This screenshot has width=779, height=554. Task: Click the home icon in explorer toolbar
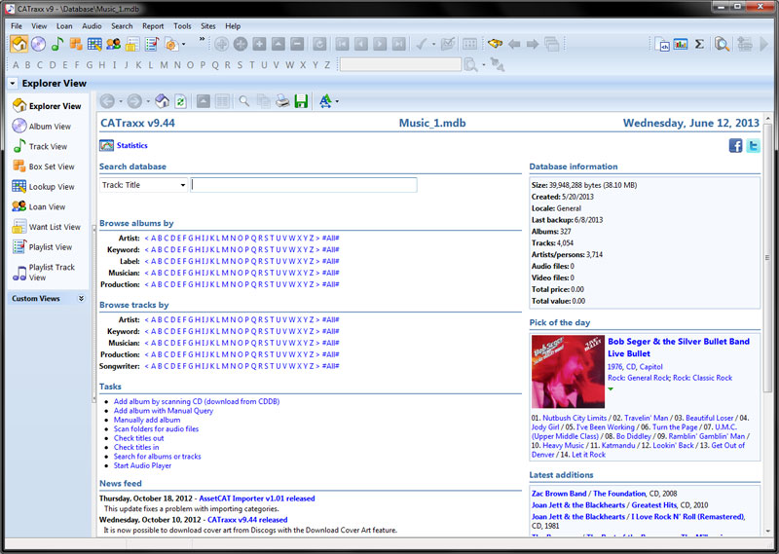click(162, 101)
